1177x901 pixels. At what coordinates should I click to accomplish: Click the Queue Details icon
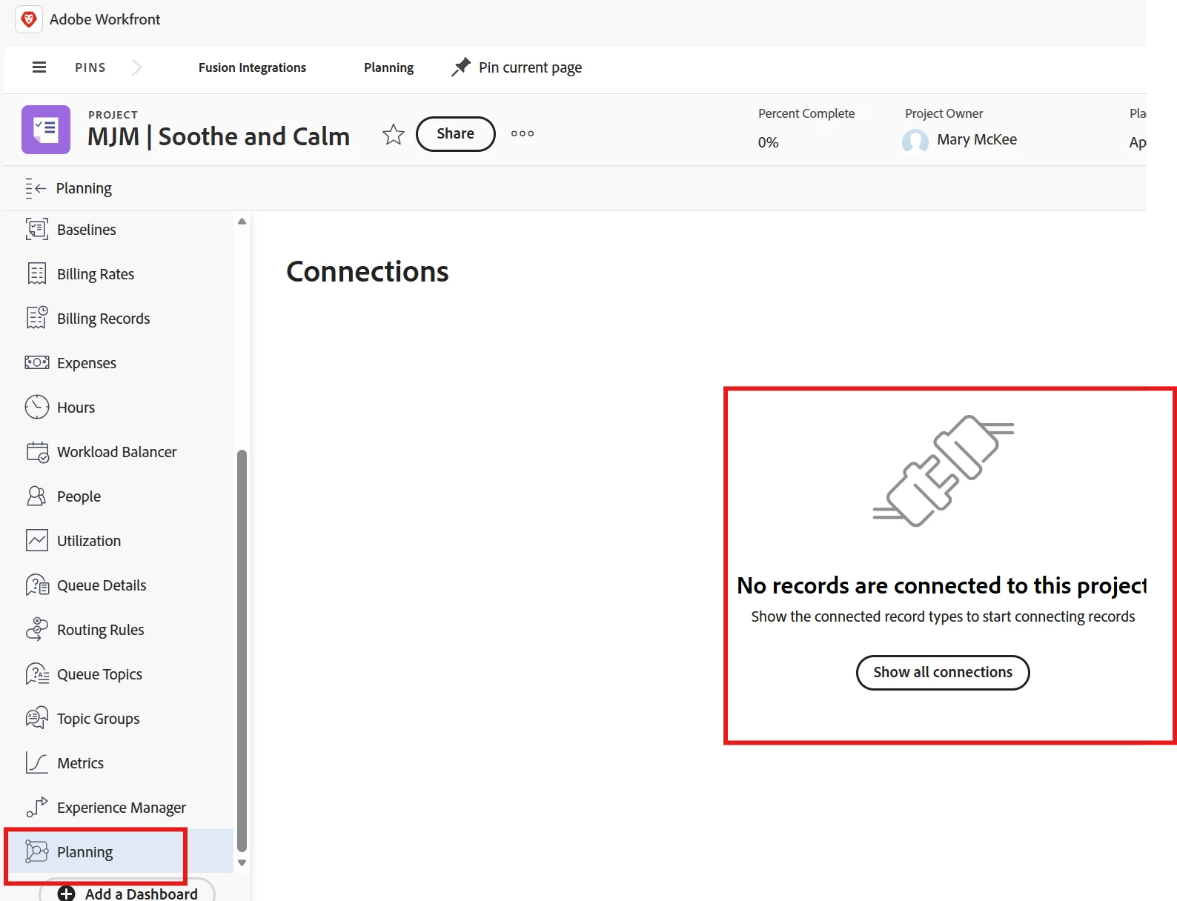coord(37,585)
